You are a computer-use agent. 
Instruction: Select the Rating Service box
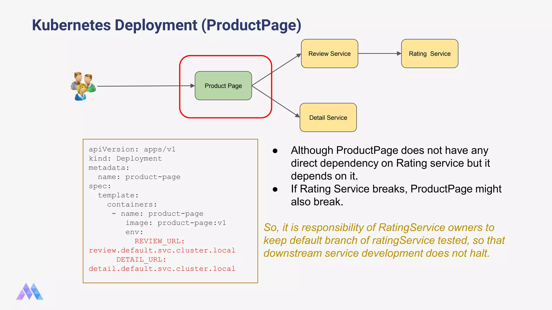(430, 54)
